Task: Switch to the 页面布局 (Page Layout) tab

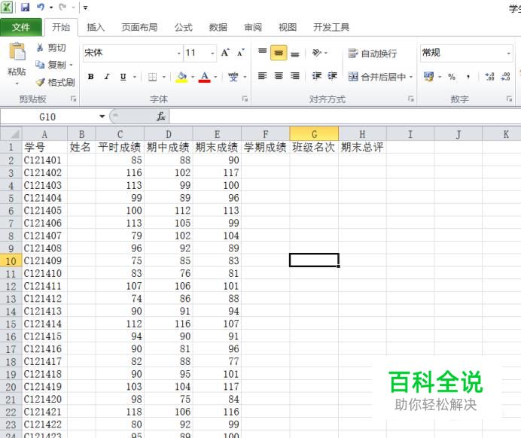Action: [x=139, y=27]
